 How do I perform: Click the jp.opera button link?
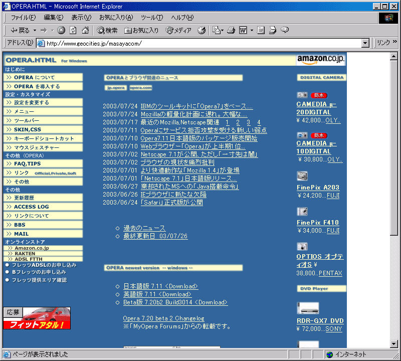(x=116, y=88)
